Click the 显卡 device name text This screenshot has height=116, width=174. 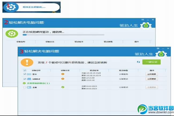35,74
